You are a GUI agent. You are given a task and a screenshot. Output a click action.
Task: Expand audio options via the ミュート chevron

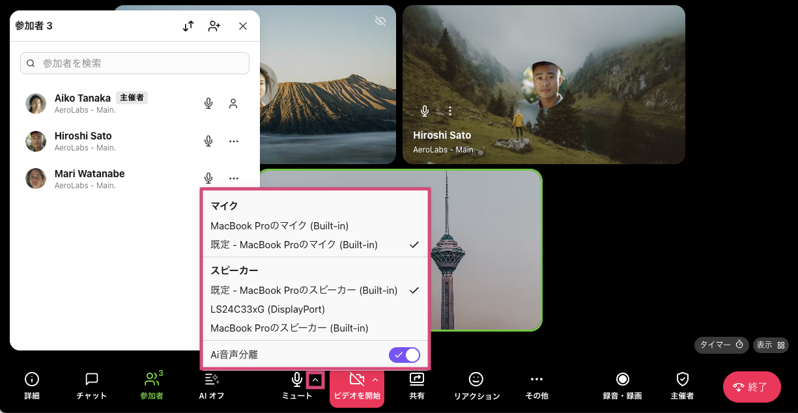click(313, 380)
